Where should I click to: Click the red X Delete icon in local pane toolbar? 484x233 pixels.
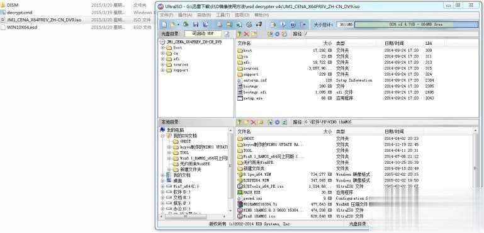(254, 122)
